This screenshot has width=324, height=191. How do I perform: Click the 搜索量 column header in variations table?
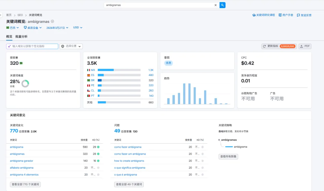[84, 140]
